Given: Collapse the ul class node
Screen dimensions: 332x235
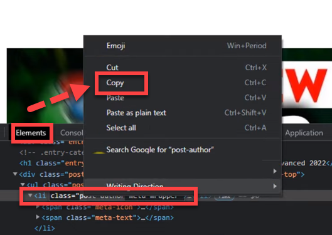Looking at the screenshot, I should pyautogui.click(x=23, y=185).
